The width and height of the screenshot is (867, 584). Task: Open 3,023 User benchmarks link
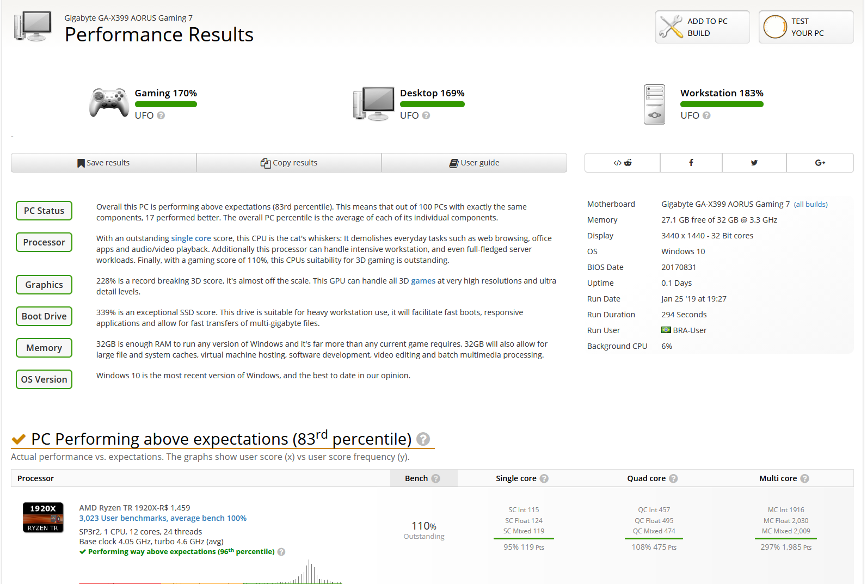[x=163, y=518]
